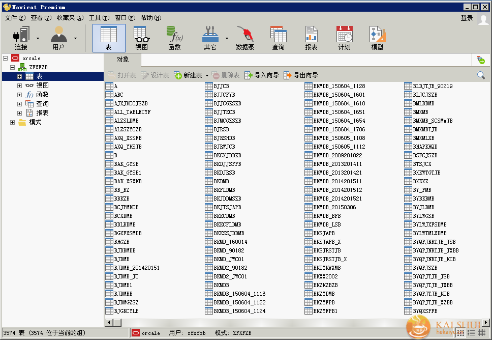Click the horizontal scrollbar left arrow
The width and height of the screenshot is (492, 340).
(109, 322)
